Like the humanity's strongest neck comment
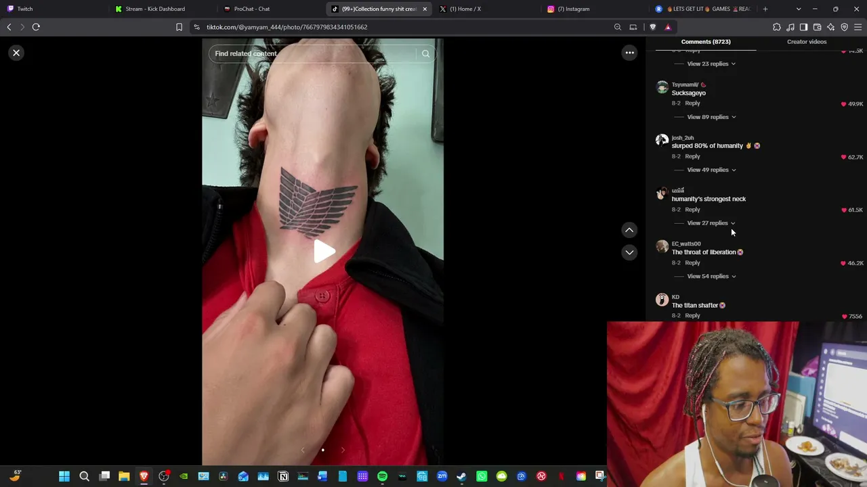The width and height of the screenshot is (867, 487). (843, 210)
